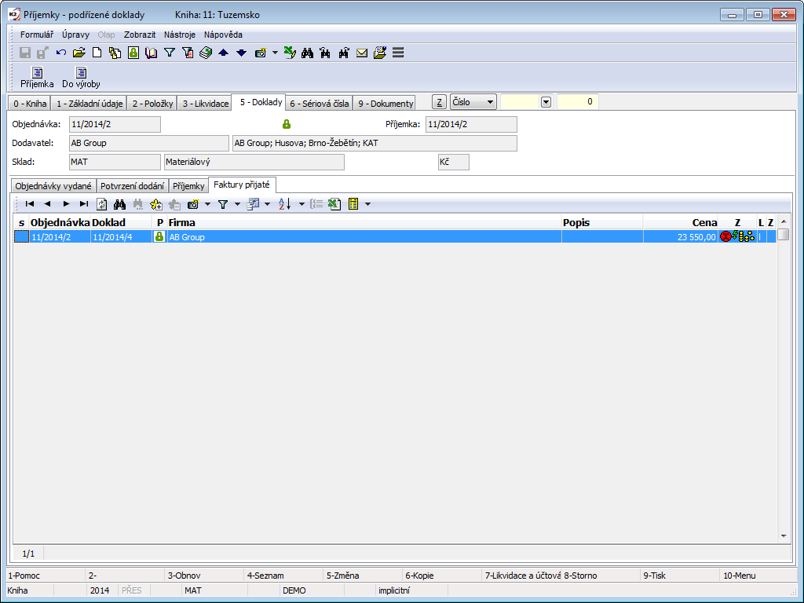Expand the filter dropdown arrow in grid toolbar
This screenshot has height=603, width=804.
[x=236, y=204]
